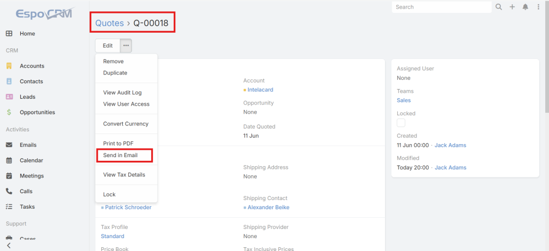Screen dimensions: 549x251
Task: Collapse the sidebar with the arrow
Action: point(9,246)
